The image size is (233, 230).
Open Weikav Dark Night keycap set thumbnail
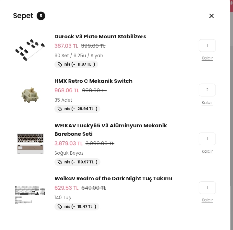pyautogui.click(x=30, y=194)
